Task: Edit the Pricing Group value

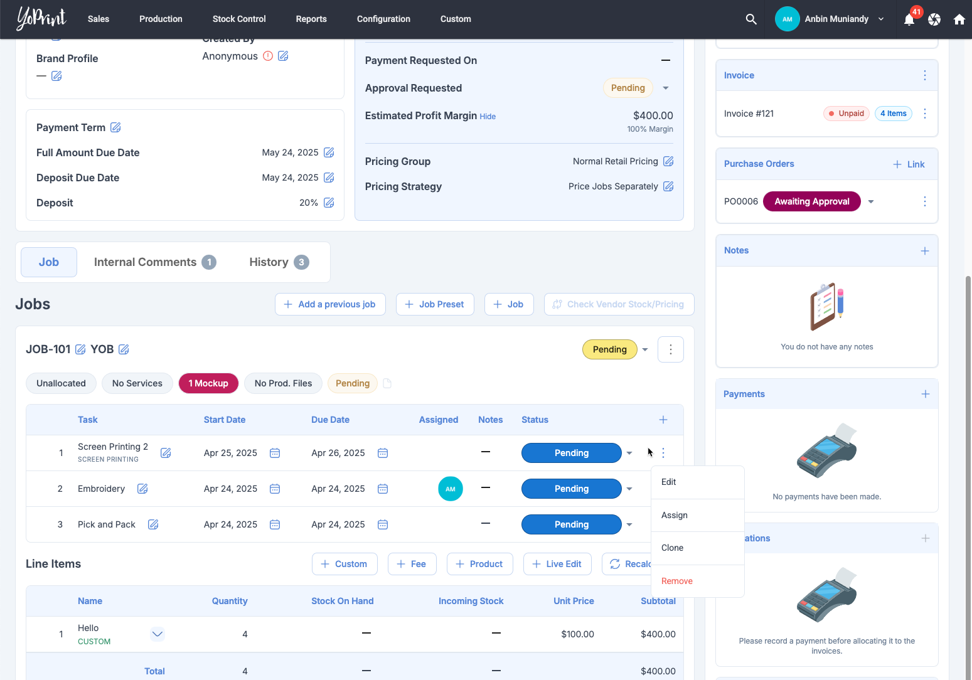Action: [668, 161]
